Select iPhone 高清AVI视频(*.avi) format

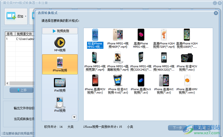(x=164, y=84)
